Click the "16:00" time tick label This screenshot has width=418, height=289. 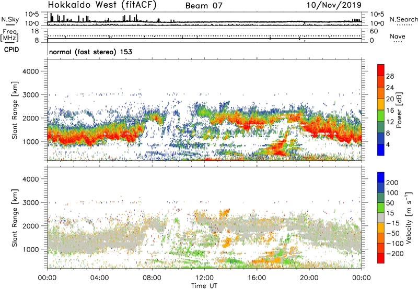pyautogui.click(x=257, y=278)
